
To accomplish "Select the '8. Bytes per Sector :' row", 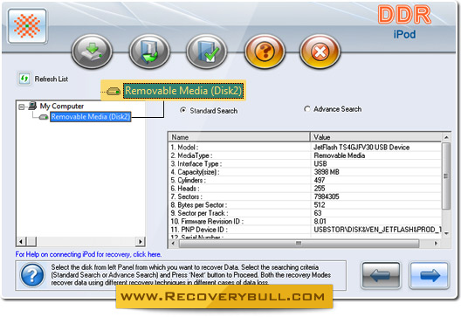I will point(306,204).
